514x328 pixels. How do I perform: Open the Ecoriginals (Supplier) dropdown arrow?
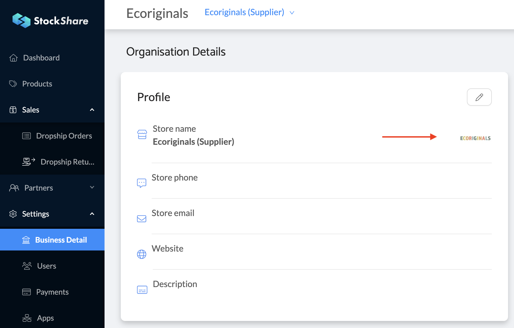click(x=292, y=13)
